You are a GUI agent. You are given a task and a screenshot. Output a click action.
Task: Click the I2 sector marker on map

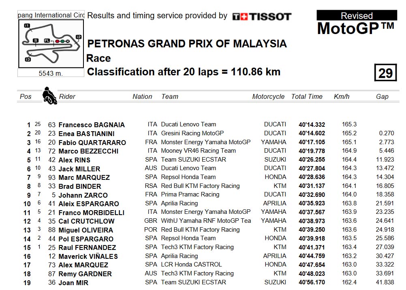coord(79,37)
